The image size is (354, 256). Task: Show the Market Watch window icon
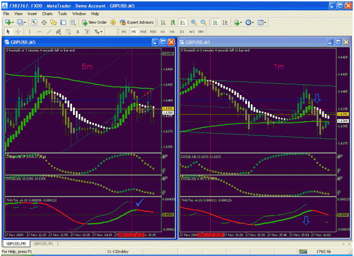coord(34,22)
